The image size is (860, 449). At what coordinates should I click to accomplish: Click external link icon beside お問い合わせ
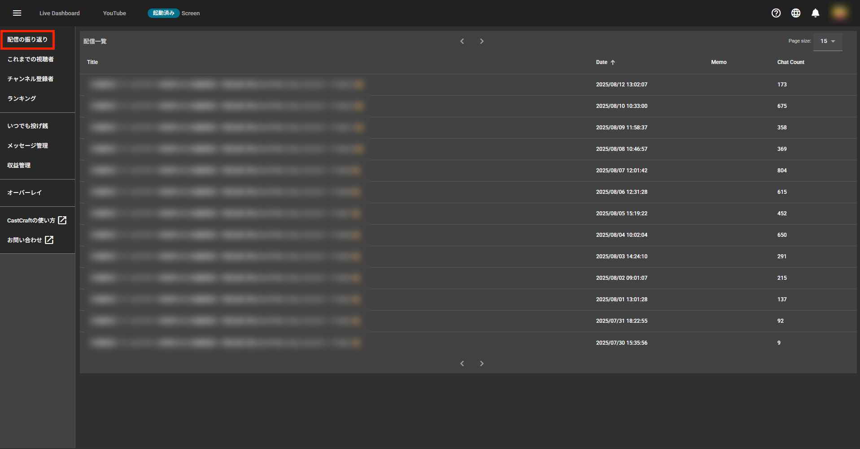click(49, 240)
